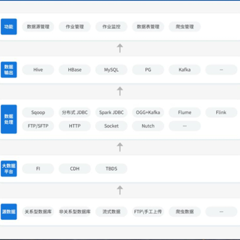The image size is (240, 240).
Task: Choose the TBDS pill
Action: (x=111, y=169)
